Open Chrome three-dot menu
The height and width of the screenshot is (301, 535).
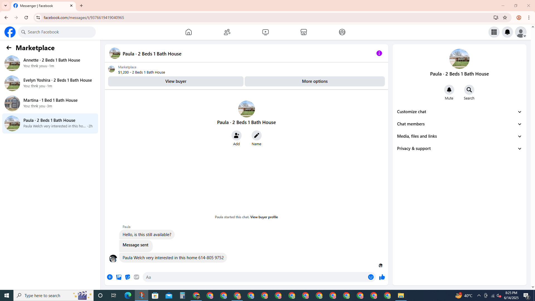click(x=529, y=18)
